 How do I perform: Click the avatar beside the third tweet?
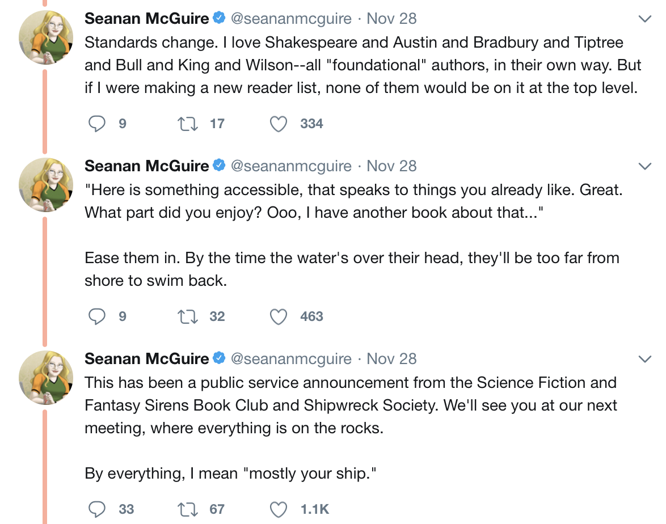coord(46,378)
